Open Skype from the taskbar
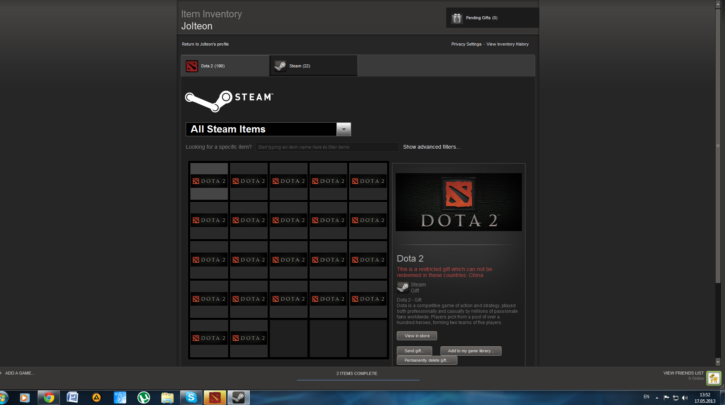725x405 pixels. 191,397
